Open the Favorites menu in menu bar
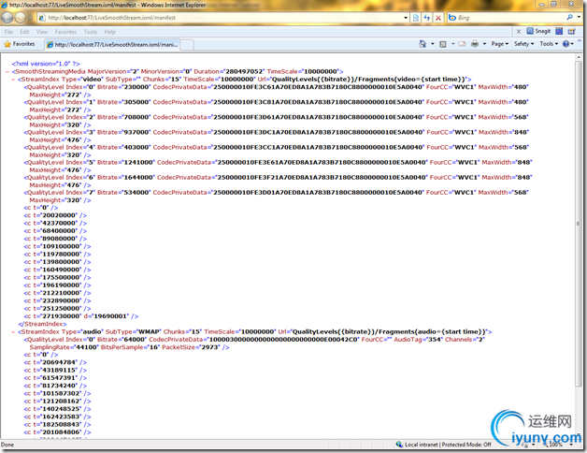This screenshot has width=587, height=453. tap(65, 32)
